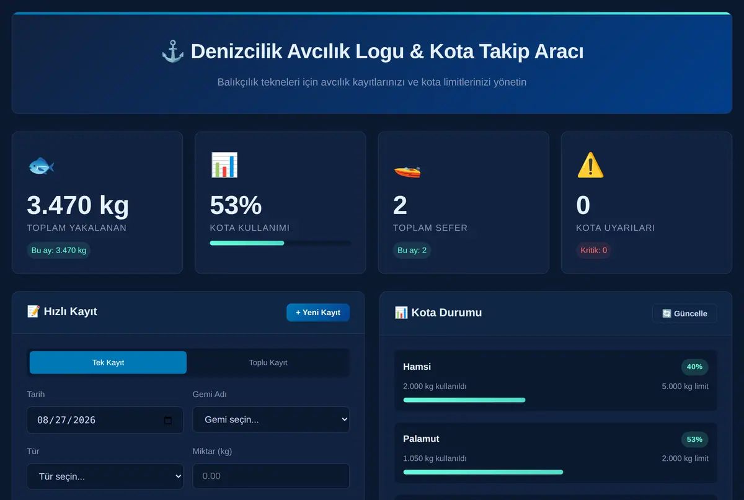The height and width of the screenshot is (500, 744).
Task: Click the Bu ay: 3.470 kg badge
Action: coord(59,251)
